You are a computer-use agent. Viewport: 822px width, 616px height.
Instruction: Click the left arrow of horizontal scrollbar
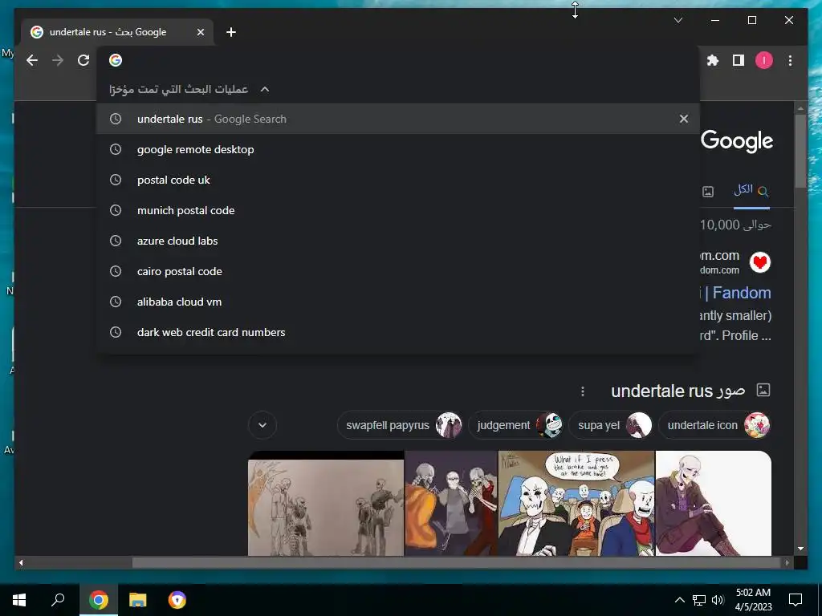coord(20,563)
